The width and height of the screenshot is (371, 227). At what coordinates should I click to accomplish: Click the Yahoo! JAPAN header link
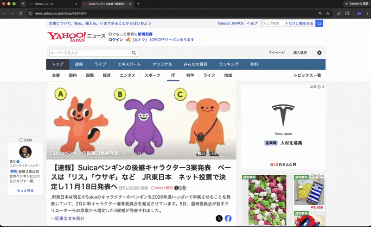[230, 24]
